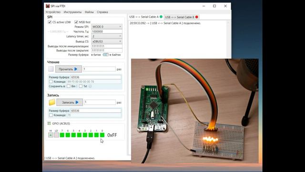Click the GPIO HI button
This screenshot has width=305, height=172.
(51, 135)
